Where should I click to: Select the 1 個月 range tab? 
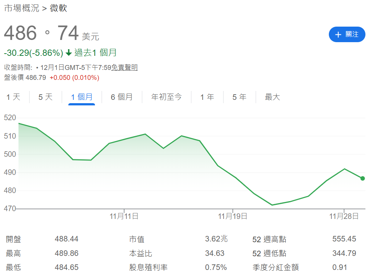click(81, 97)
